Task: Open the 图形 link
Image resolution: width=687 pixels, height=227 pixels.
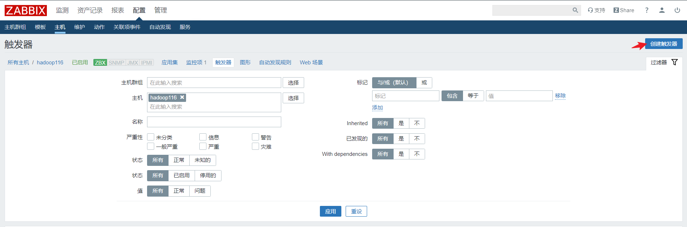Action: pos(245,63)
